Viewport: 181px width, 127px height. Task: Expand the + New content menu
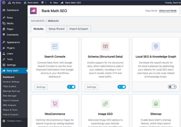[54, 3]
